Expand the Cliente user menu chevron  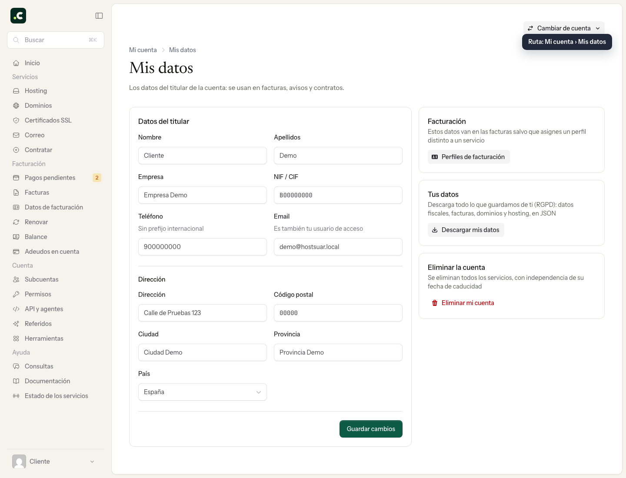tap(92, 461)
